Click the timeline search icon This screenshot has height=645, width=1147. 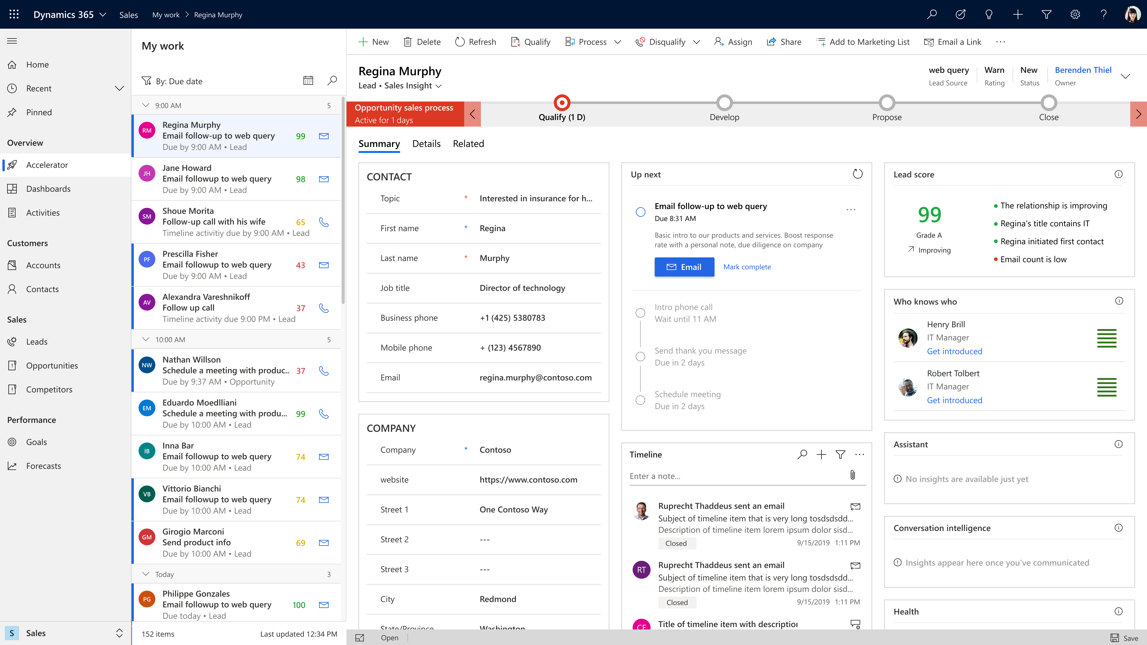tap(803, 454)
